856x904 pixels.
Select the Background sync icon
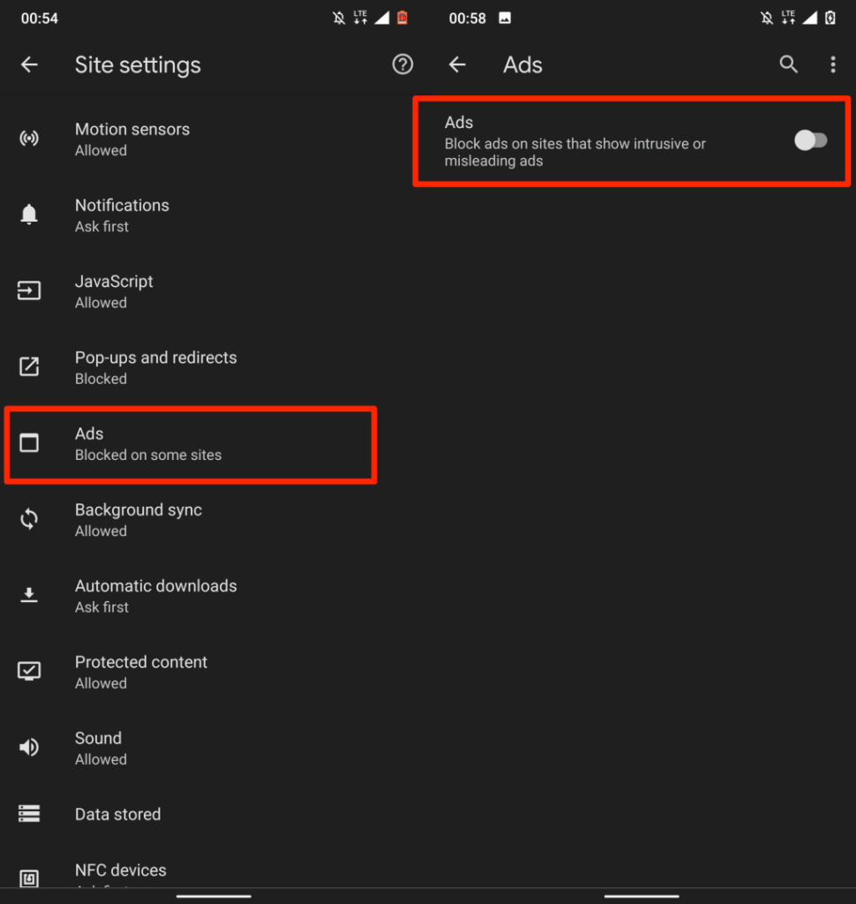29,519
